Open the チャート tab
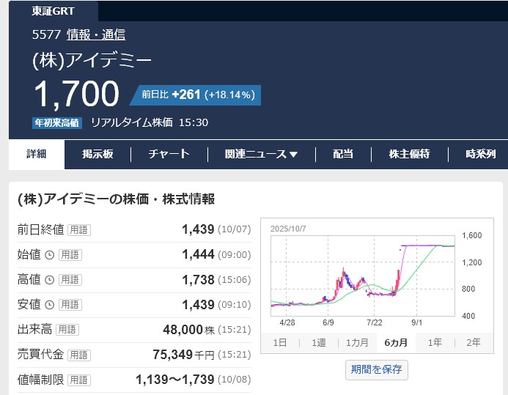 (x=169, y=154)
